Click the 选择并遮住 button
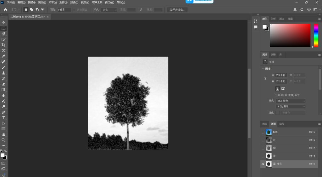This screenshot has height=177, width=322. pos(177,10)
